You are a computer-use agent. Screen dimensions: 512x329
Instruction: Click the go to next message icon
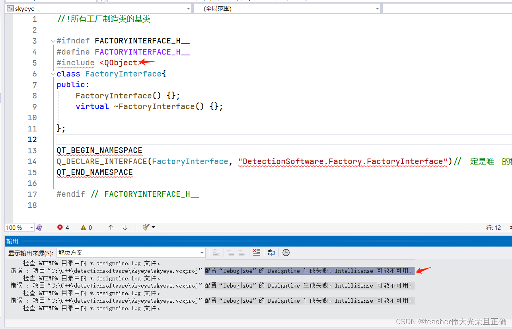click(241, 253)
